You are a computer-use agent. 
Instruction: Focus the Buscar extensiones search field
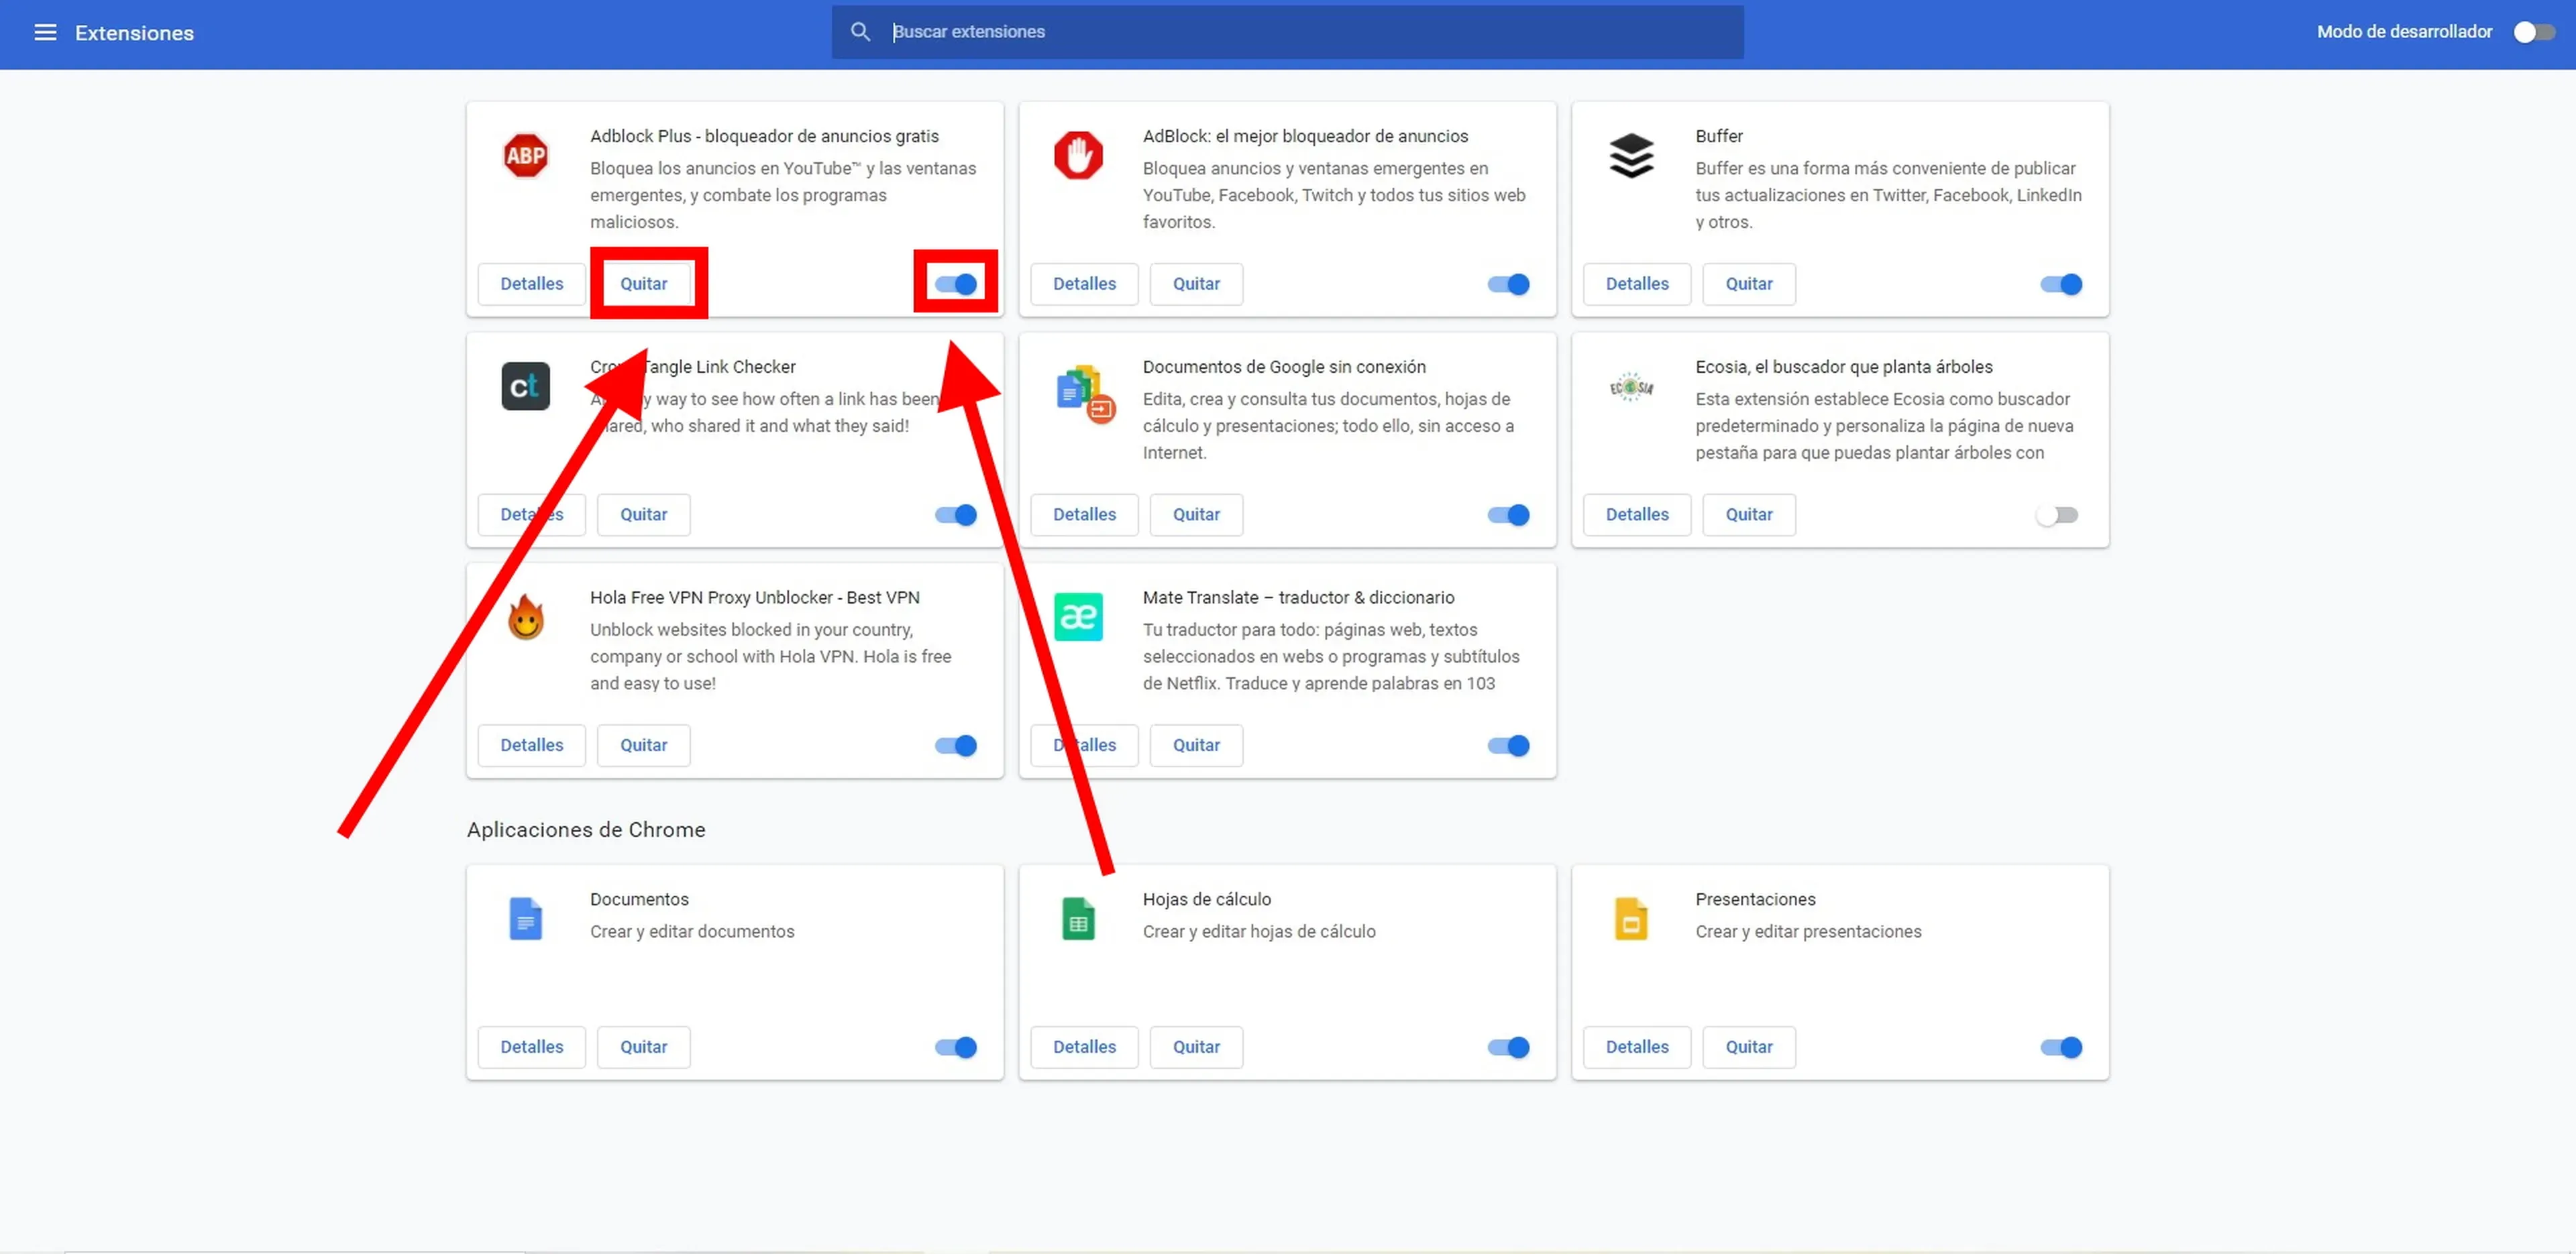[1287, 32]
